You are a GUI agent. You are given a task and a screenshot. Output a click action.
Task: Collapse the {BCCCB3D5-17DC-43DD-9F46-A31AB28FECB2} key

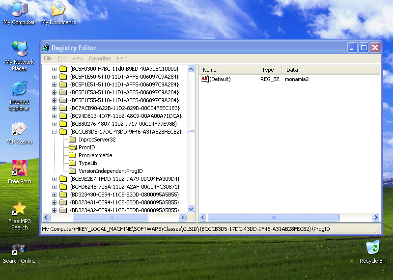coord(54,132)
